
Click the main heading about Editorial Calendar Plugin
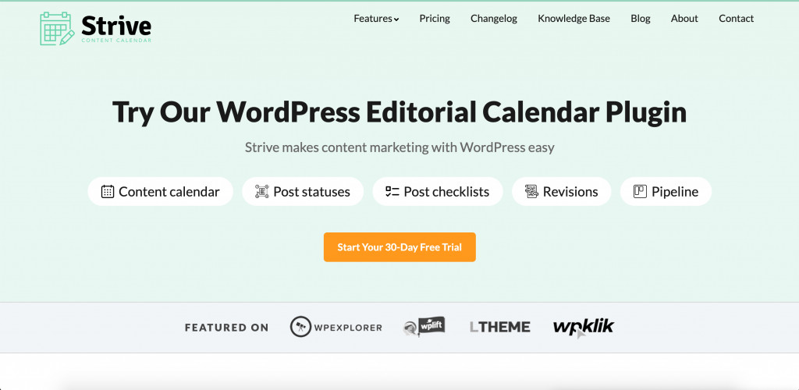click(399, 112)
